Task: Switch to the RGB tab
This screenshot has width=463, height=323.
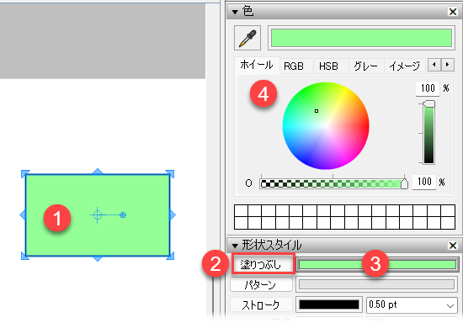Action: pyautogui.click(x=294, y=66)
